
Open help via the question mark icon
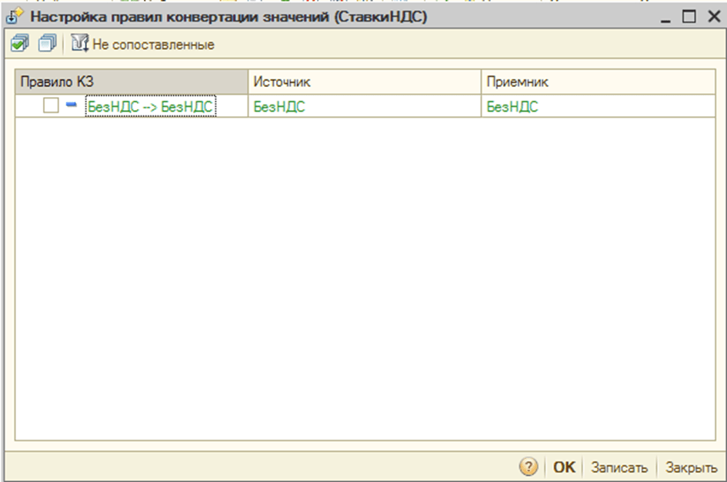click(x=529, y=467)
